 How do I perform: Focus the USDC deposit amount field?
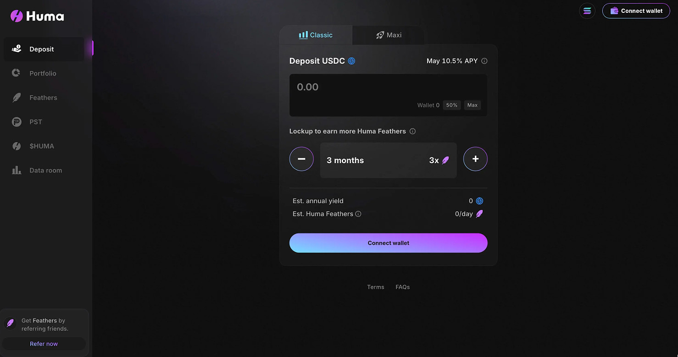pyautogui.click(x=388, y=95)
